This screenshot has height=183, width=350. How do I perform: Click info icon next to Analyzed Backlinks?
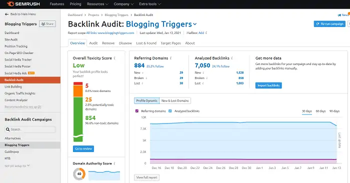[x=232, y=58]
